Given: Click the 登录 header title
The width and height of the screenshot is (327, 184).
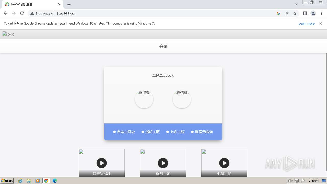Looking at the screenshot, I should (163, 46).
